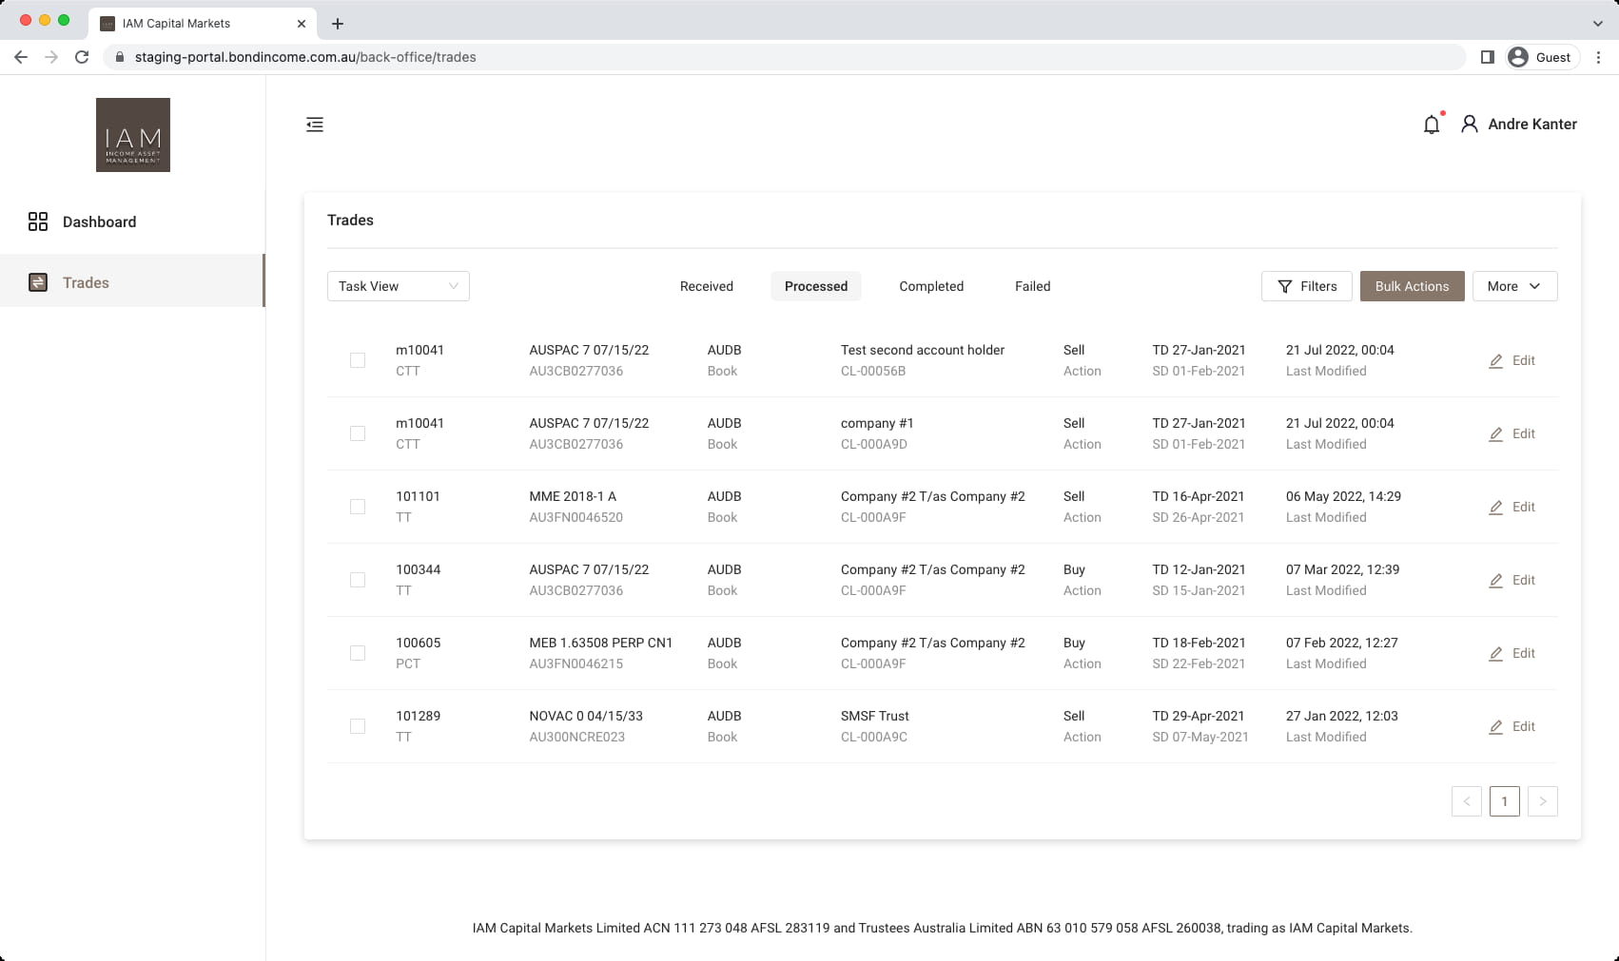Open the Task View dropdown

398,286
